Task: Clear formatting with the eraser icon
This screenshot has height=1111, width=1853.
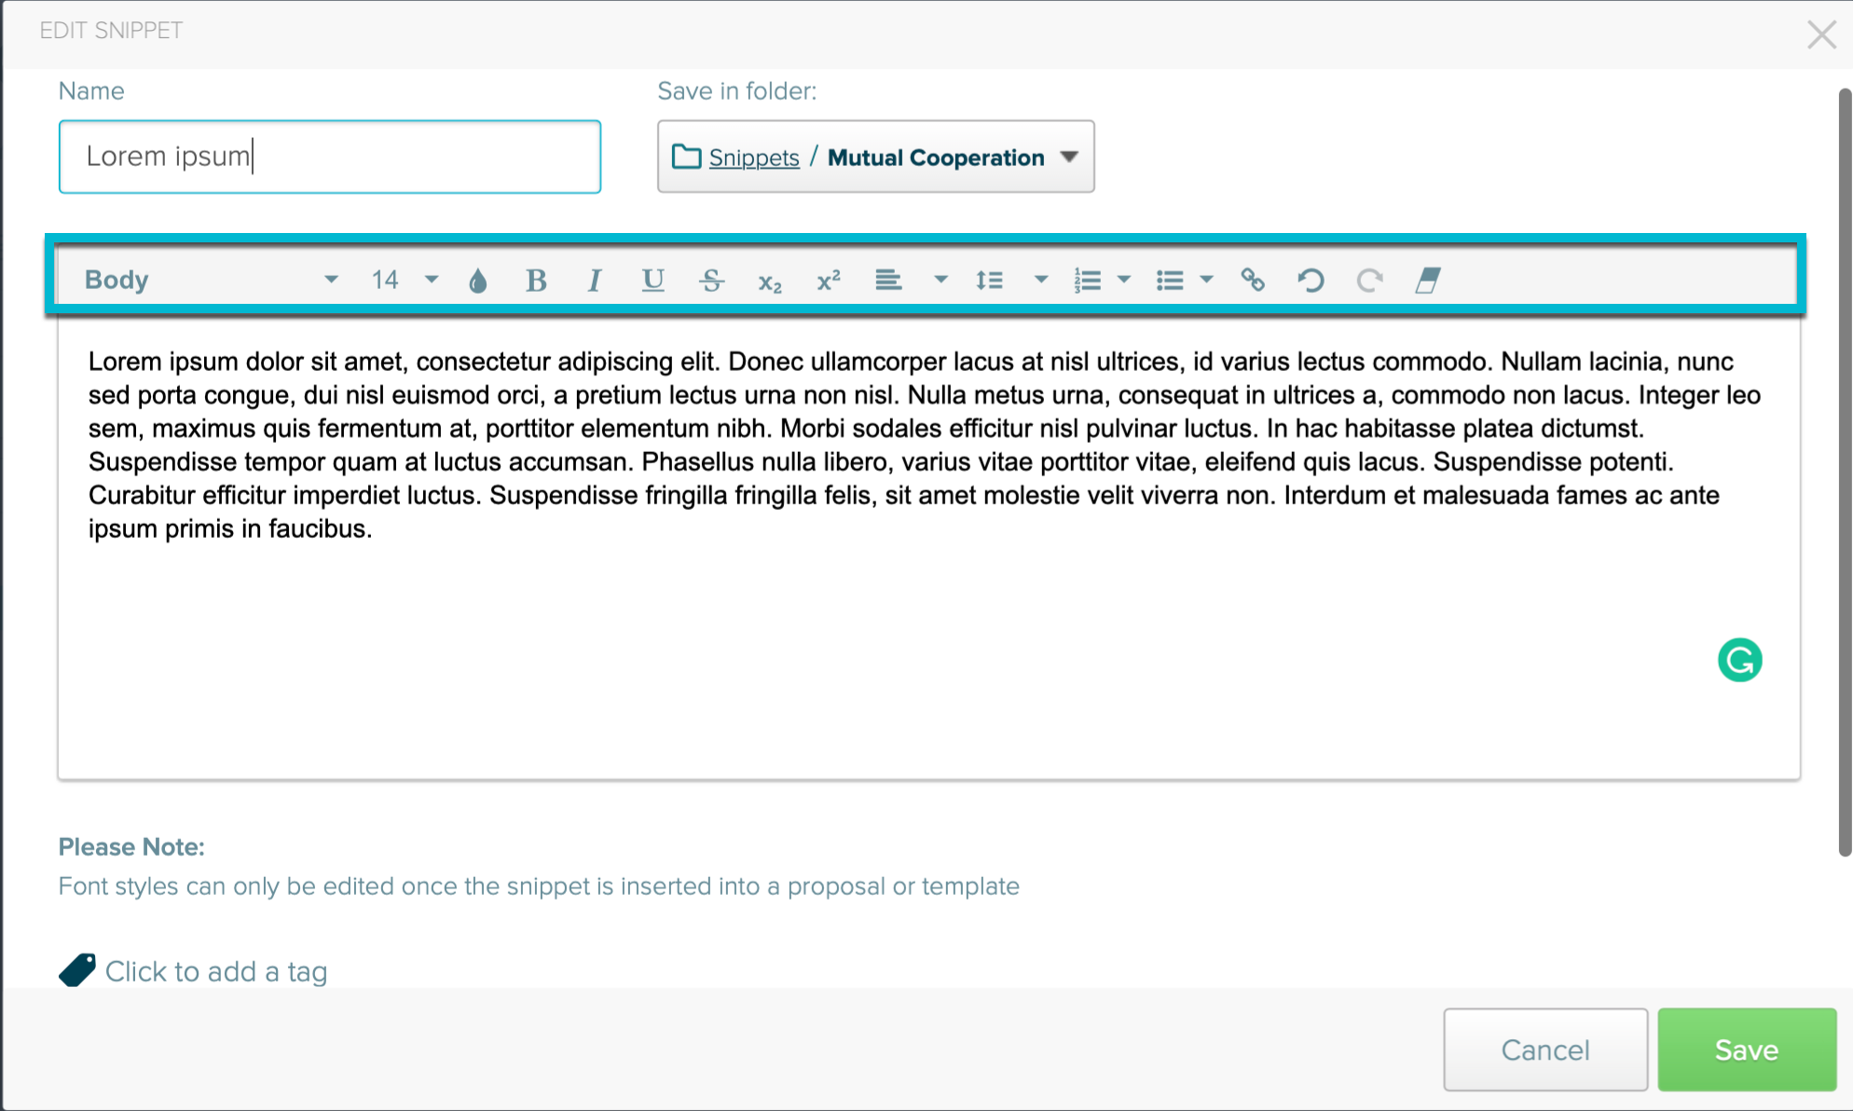Action: pyautogui.click(x=1428, y=280)
